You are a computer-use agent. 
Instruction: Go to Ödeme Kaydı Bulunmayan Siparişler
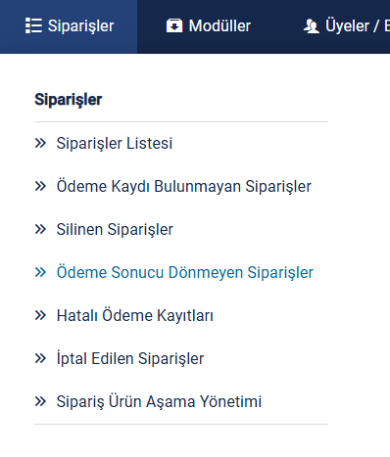[x=184, y=186]
